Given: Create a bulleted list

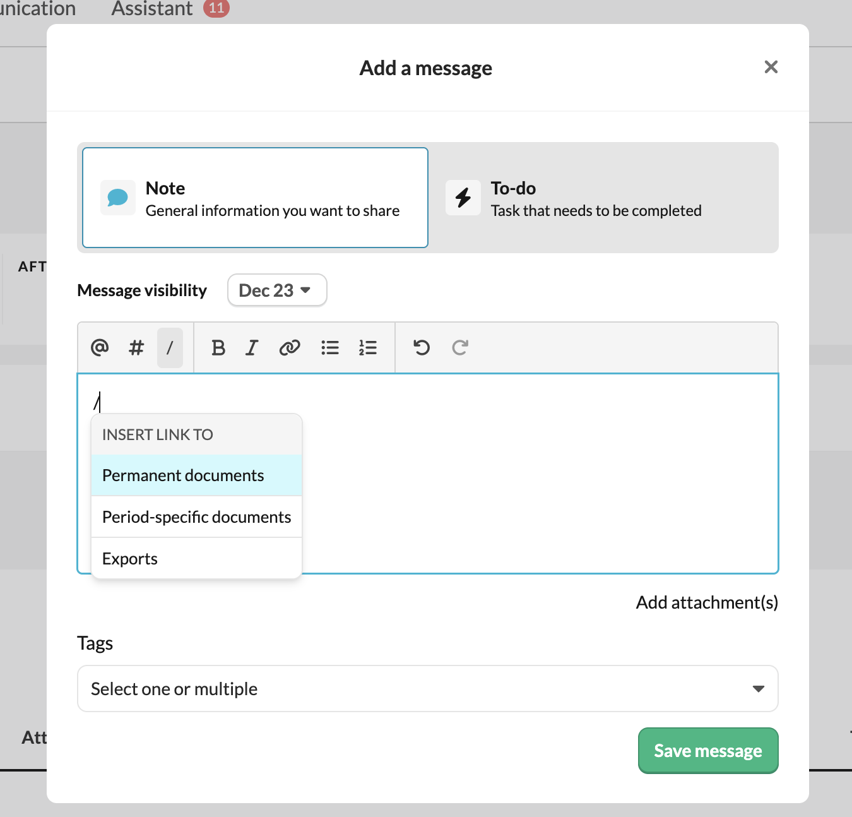Looking at the screenshot, I should pos(330,347).
